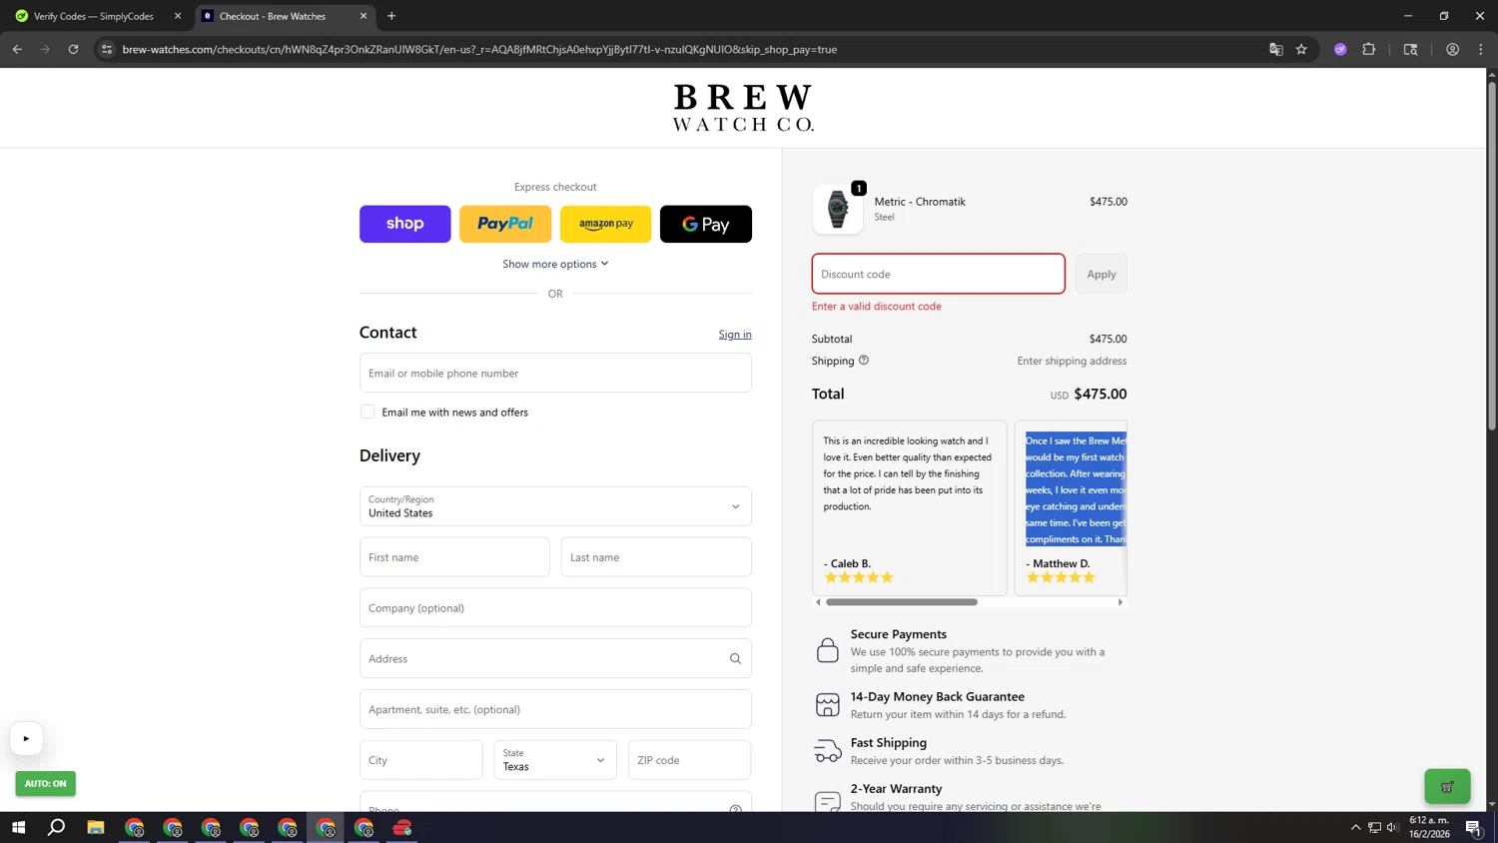1498x843 pixels.
Task: Open the side panel browser icon
Action: click(x=1410, y=49)
